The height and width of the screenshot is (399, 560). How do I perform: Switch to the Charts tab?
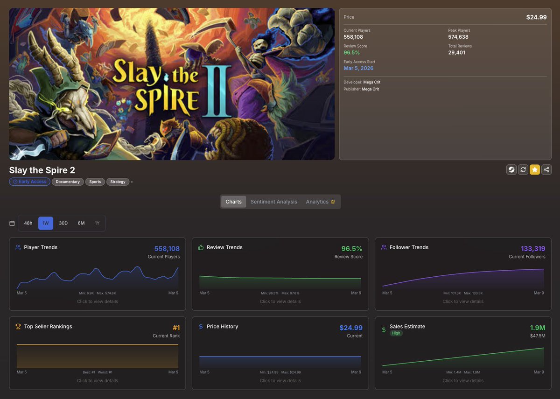click(x=233, y=202)
